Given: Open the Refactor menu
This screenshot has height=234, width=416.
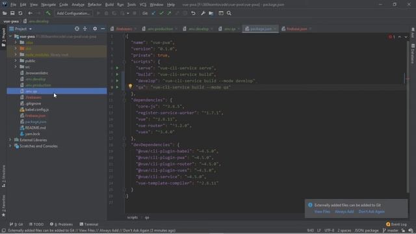Looking at the screenshot, I should pos(94,5).
